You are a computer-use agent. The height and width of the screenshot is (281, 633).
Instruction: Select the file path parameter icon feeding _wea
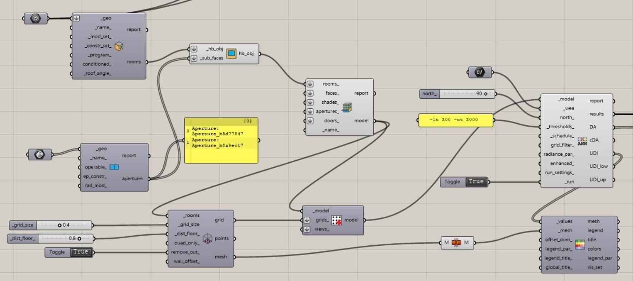[x=480, y=72]
